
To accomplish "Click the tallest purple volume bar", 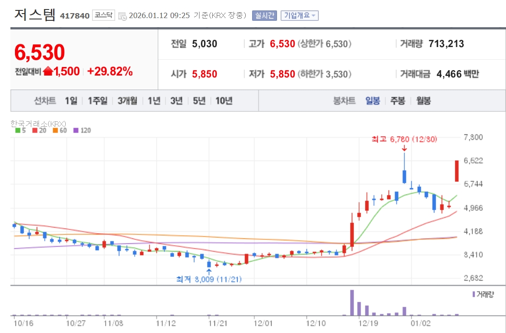I will (x=352, y=303).
